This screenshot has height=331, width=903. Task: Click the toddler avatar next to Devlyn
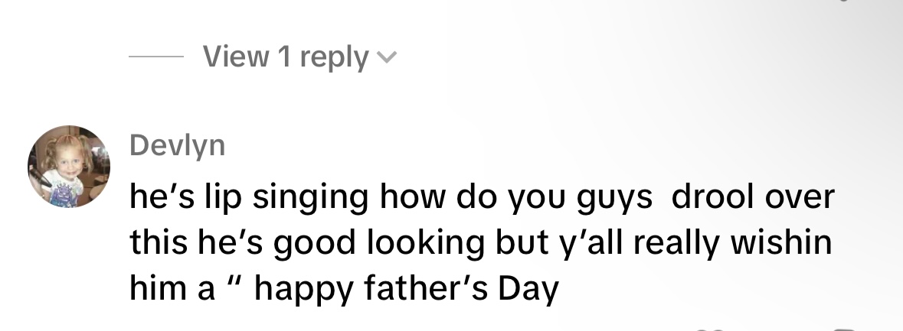[x=69, y=167]
